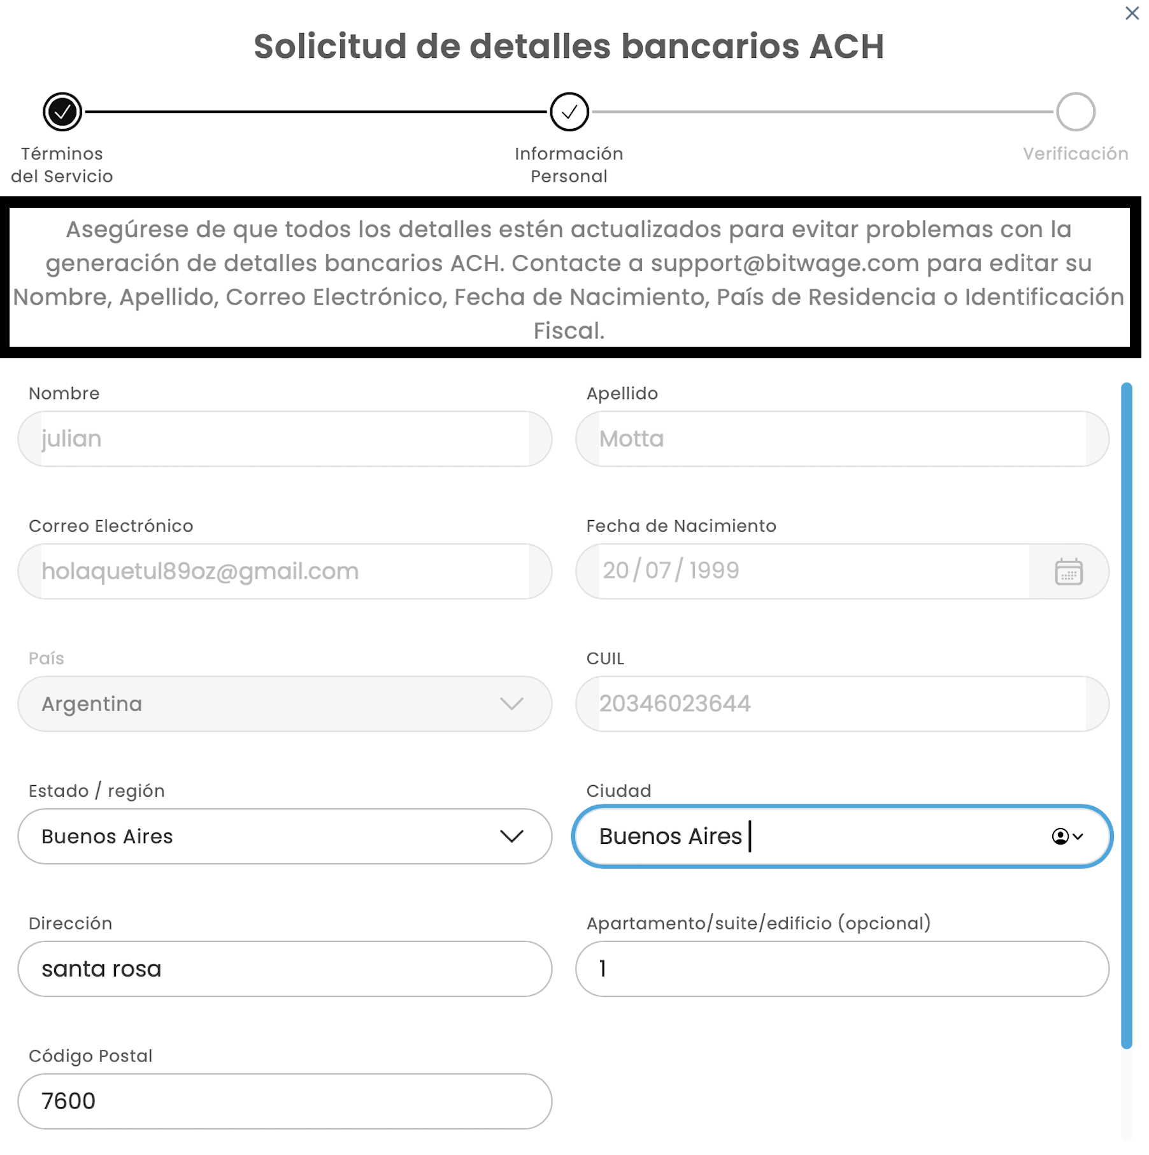
Task: Click the Correo Electrónico email field
Action: (x=284, y=571)
